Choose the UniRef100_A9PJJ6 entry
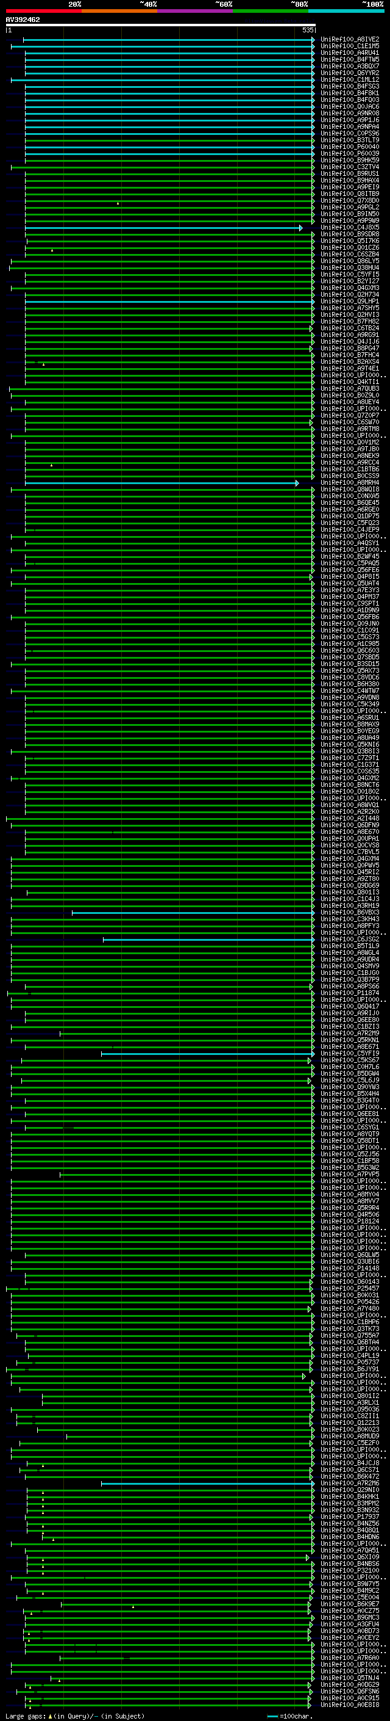The height and width of the screenshot is (1721, 390). (350, 120)
